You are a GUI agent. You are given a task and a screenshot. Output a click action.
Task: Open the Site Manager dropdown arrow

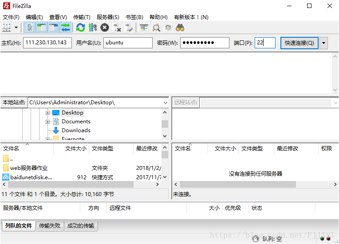(16, 28)
